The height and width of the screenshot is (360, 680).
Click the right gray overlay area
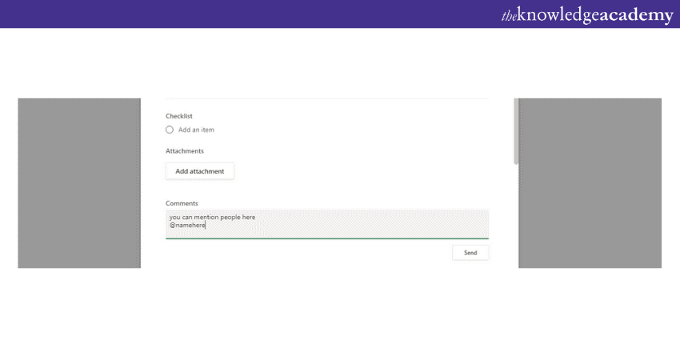click(592, 182)
